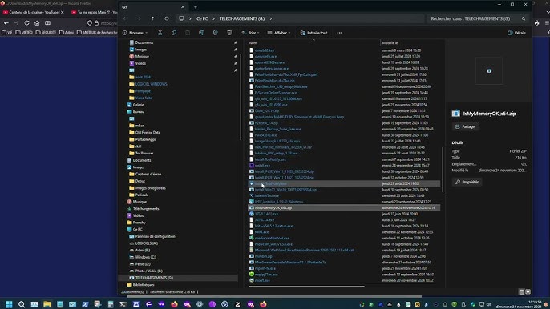The image size is (550, 309).
Task: Click the Delete trash icon in the Explorer toolbar
Action: (x=229, y=33)
